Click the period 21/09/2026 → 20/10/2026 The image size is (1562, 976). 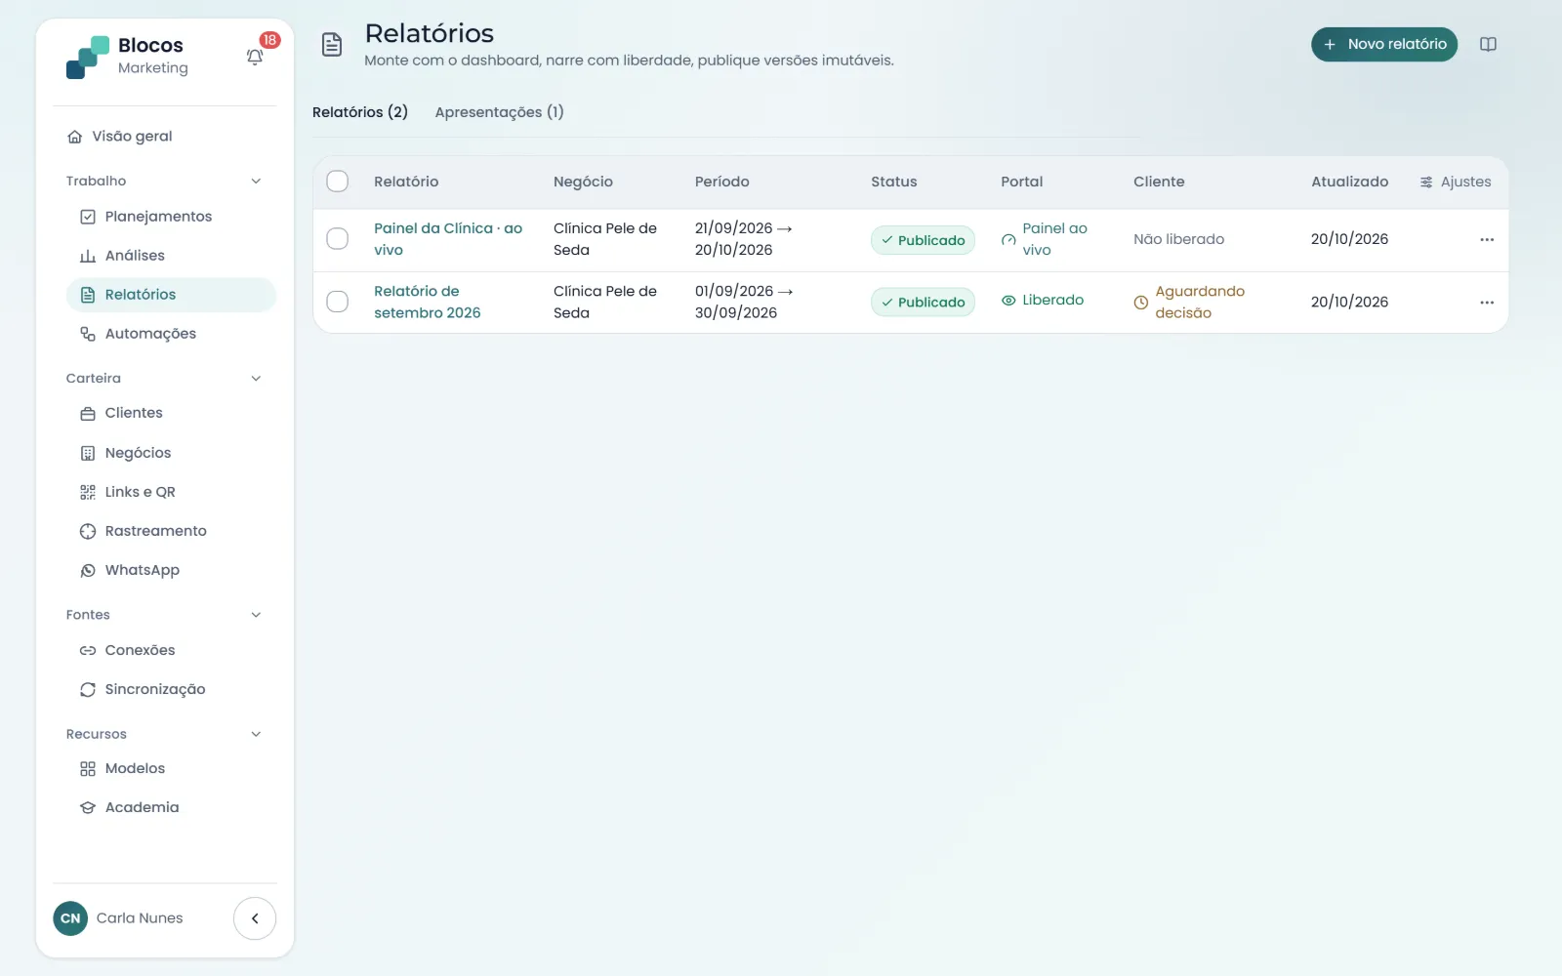(x=744, y=239)
